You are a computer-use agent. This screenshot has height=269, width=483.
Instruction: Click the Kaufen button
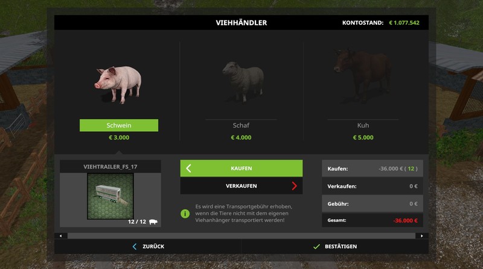click(x=241, y=169)
